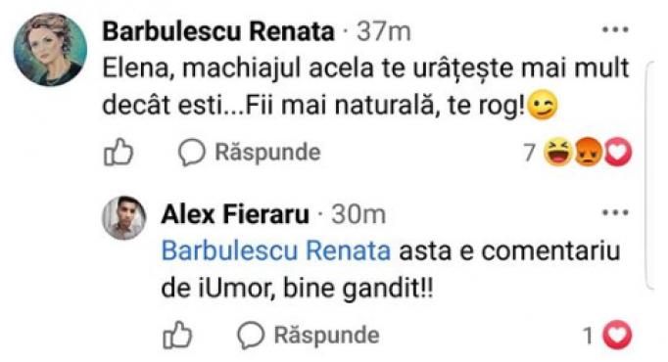Screen dimensions: 668x362
Task: Click the scrollbar on the right edge
Action: (649, 175)
